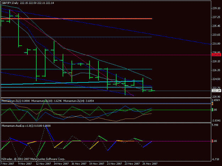Click the 19 Nov 2007 date label
Image resolution: width=222 pixels, height=166 pixels.
(97, 164)
